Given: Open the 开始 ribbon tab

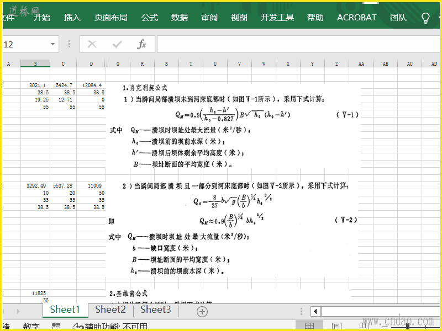Looking at the screenshot, I should click(42, 18).
